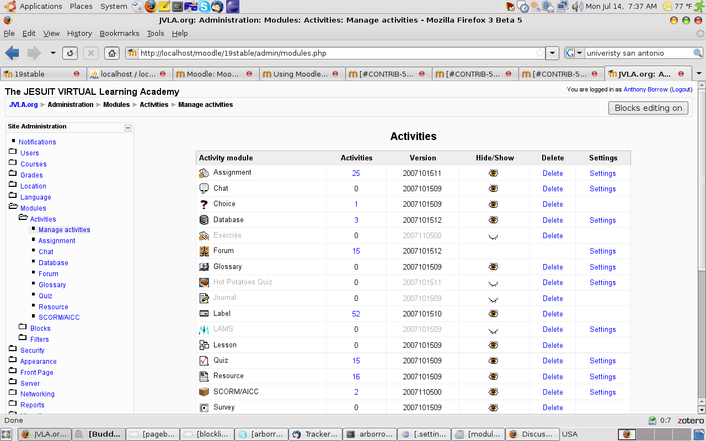Image resolution: width=706 pixels, height=441 pixels.
Task: Hide the Quiz module
Action: pyautogui.click(x=493, y=361)
